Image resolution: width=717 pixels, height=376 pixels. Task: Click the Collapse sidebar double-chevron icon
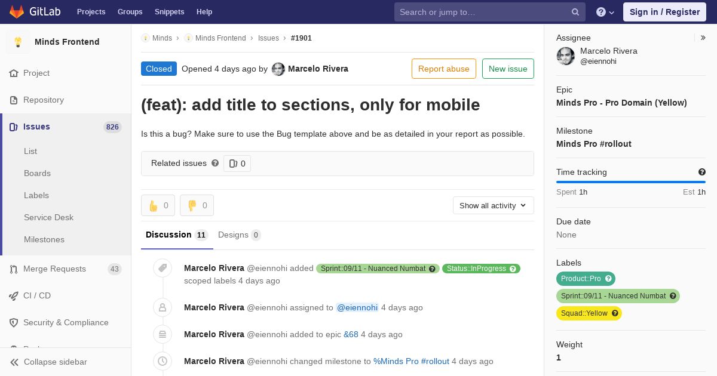[14, 362]
